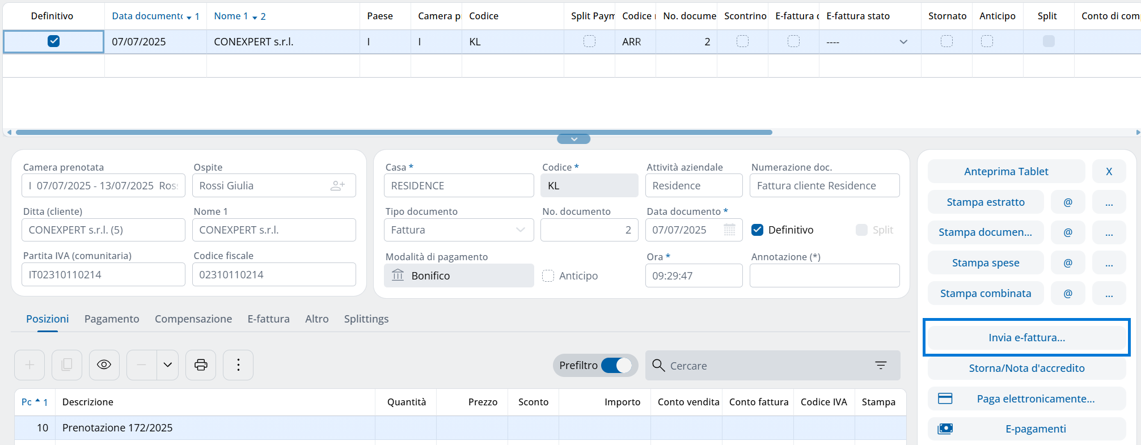Email Stampa combinata with @ button
The width and height of the screenshot is (1141, 445).
click(x=1068, y=294)
